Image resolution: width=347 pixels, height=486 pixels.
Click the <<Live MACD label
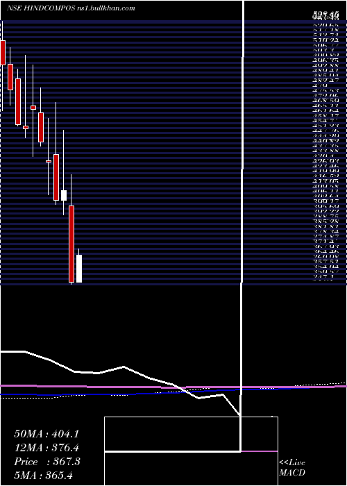[x=292, y=468]
